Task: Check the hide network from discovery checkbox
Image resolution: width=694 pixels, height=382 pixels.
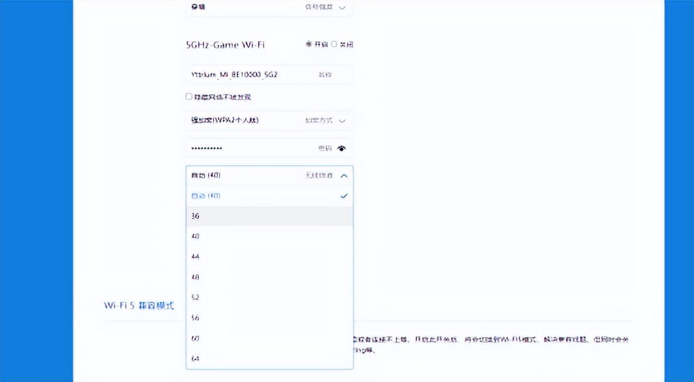Action: [x=189, y=96]
